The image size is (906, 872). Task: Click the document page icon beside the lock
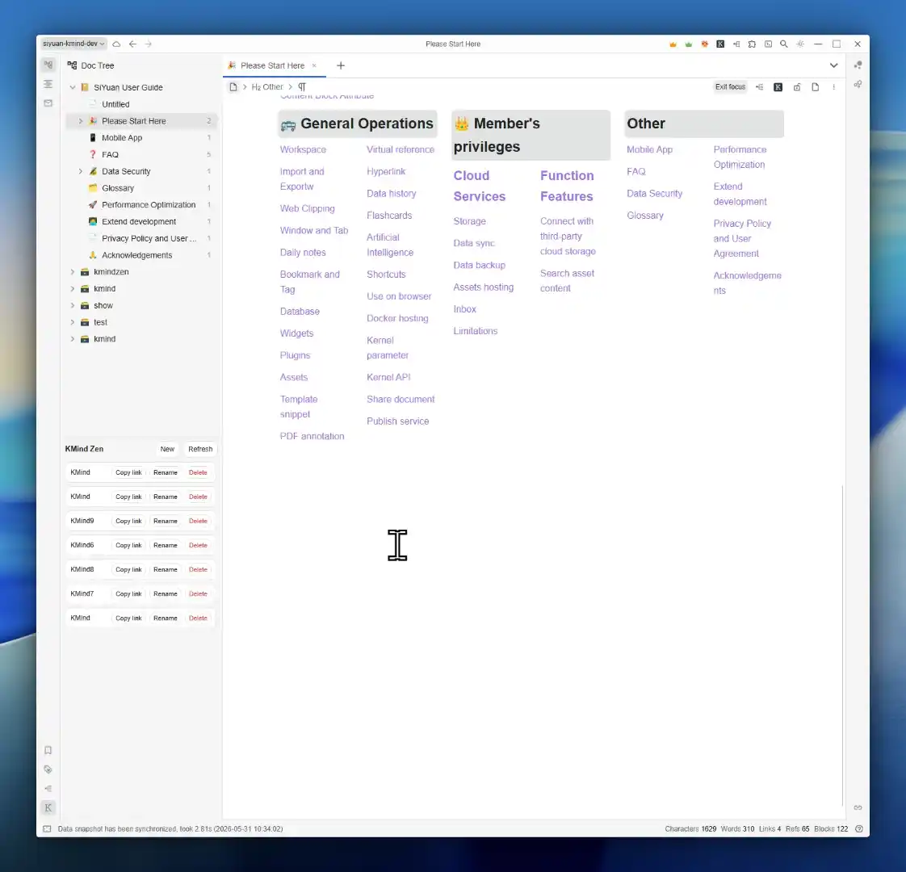pos(816,87)
